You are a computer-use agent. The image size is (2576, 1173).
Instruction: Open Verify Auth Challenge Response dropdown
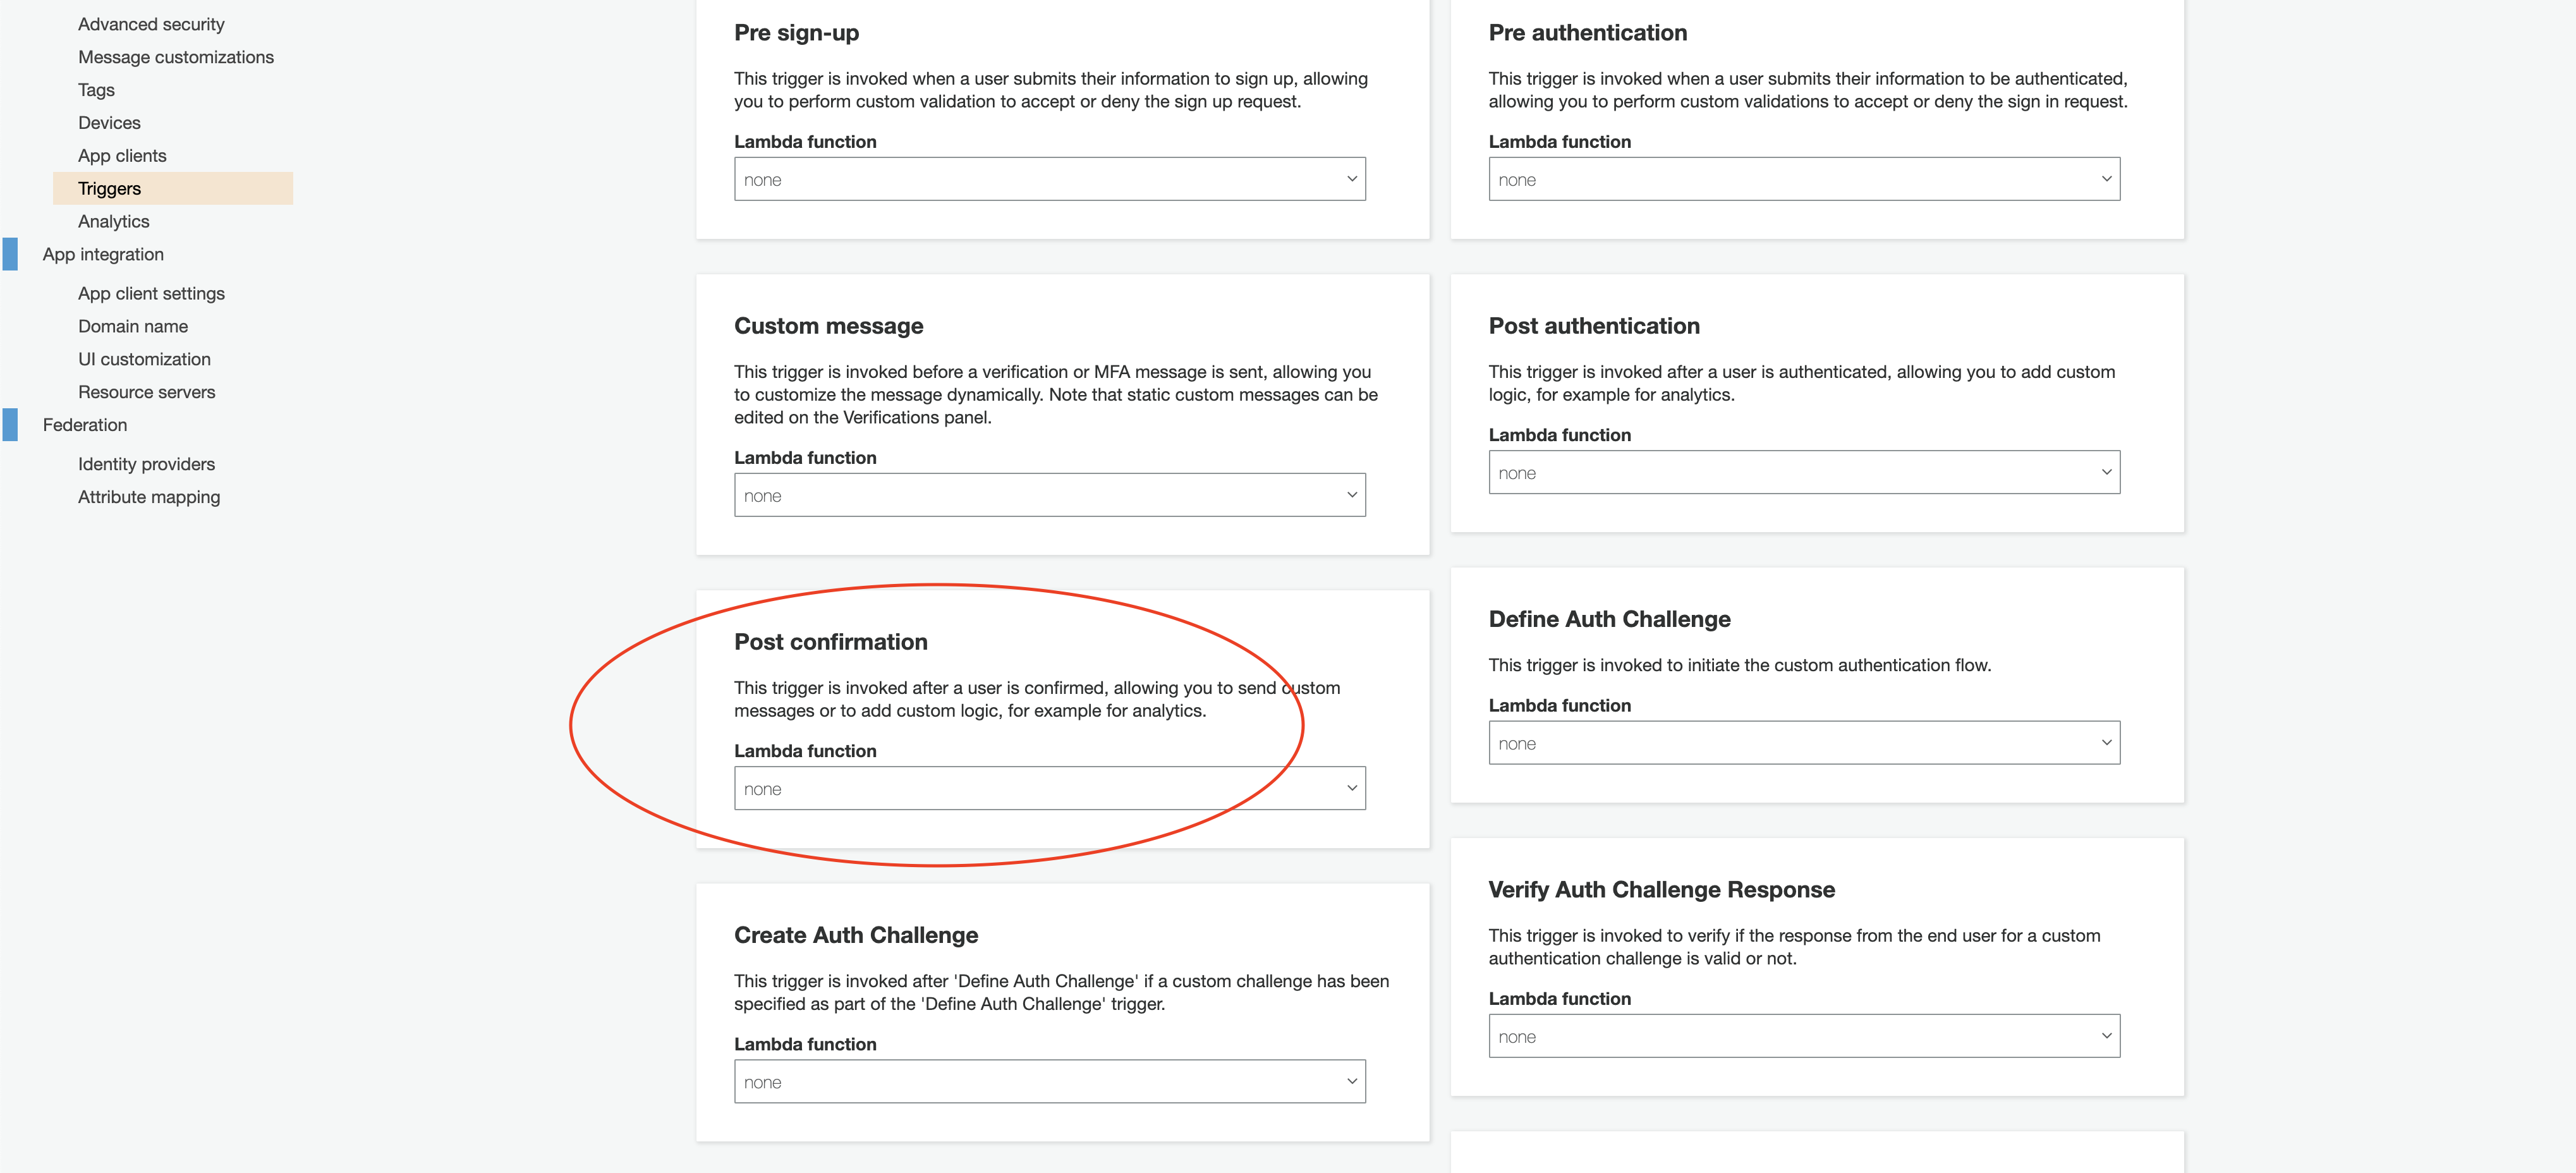(x=1803, y=1037)
